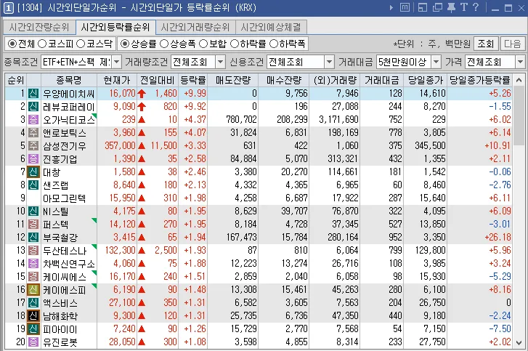
Task: Open the 거래대금 dropdown showing 5천만원이상
Action: pos(436,62)
